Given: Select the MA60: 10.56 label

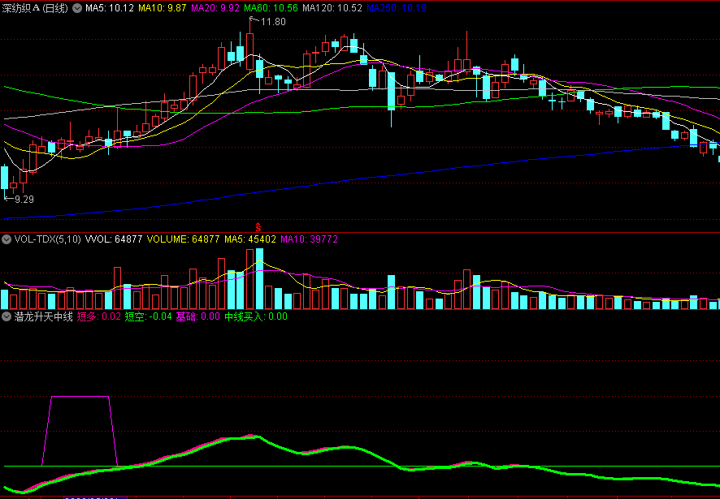Looking at the screenshot, I should 271,8.
